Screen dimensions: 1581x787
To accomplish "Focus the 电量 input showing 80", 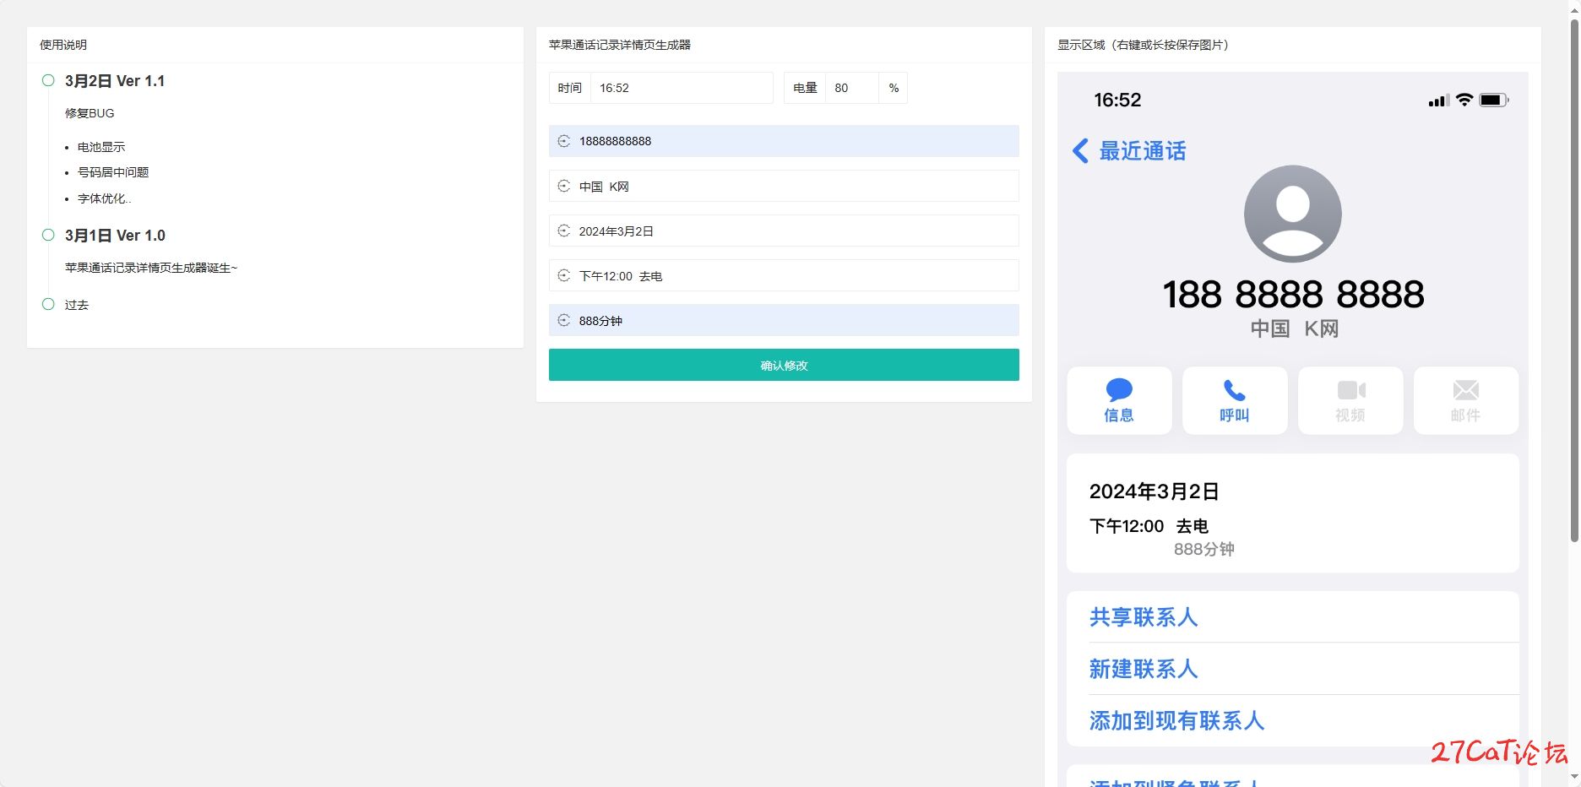I will click(x=852, y=88).
